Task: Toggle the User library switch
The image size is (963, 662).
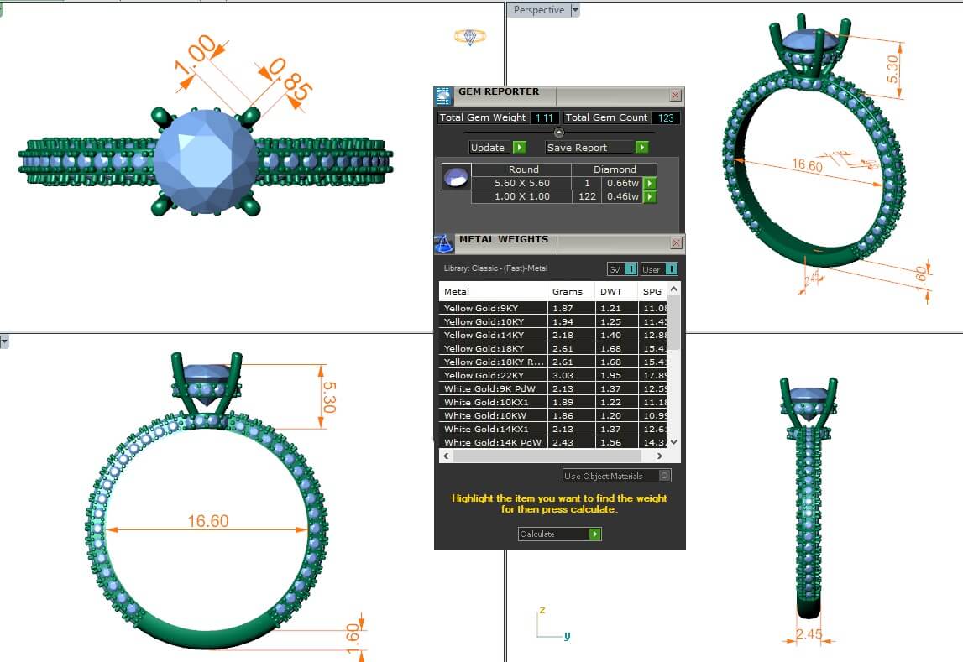Action: [x=659, y=269]
